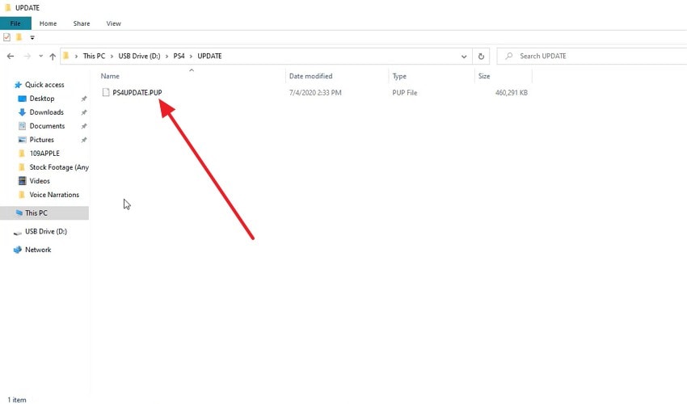Image resolution: width=687 pixels, height=404 pixels.
Task: Click the This PC computer icon in the sidebar
Action: (x=19, y=213)
